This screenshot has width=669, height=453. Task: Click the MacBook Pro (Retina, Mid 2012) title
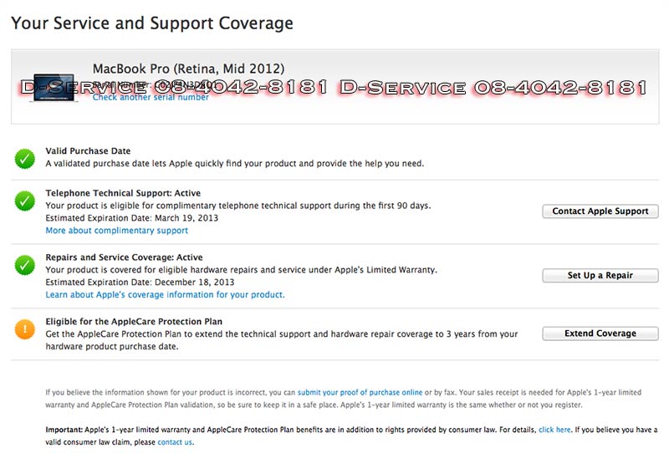[188, 69]
